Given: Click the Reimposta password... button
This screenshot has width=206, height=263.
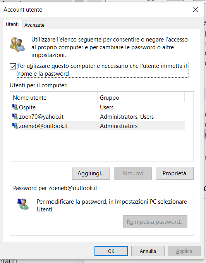Looking at the screenshot, I should pyautogui.click(x=155, y=222).
